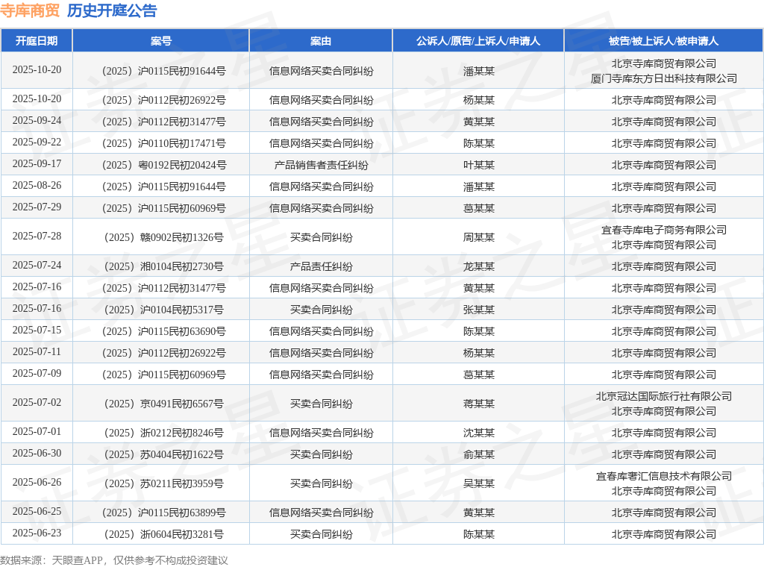Viewport: 764px width, 567px height.
Task: Select the date cell 2025-07-24
Action: pyautogui.click(x=37, y=265)
